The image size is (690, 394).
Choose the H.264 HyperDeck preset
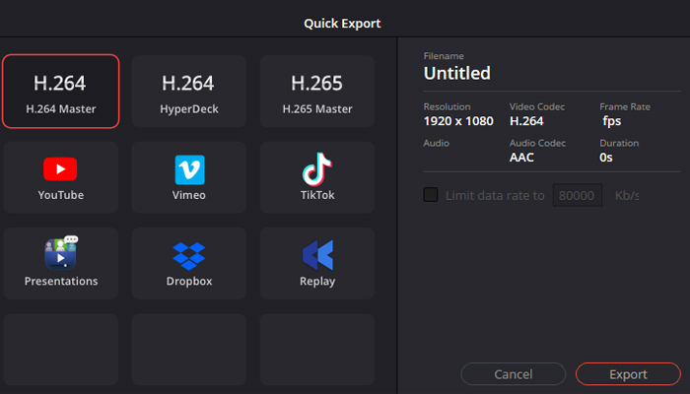pos(189,92)
